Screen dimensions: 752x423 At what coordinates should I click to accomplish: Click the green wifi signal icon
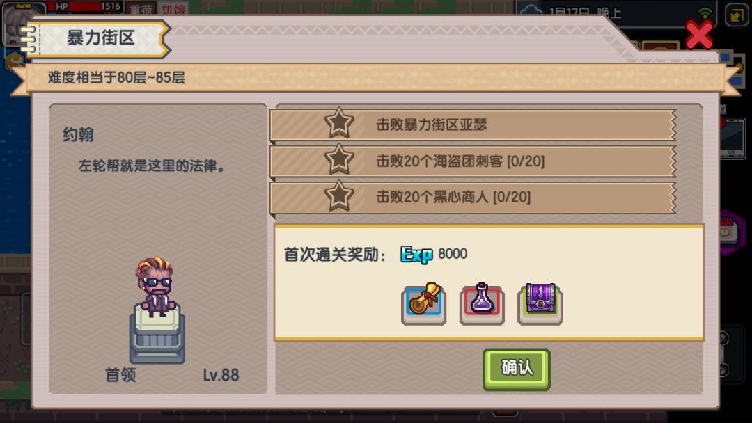point(705,12)
